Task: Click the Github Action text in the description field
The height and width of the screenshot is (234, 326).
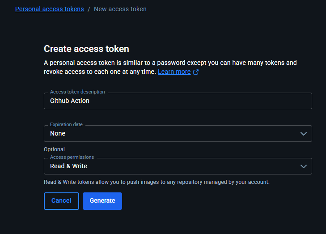Action: click(70, 101)
